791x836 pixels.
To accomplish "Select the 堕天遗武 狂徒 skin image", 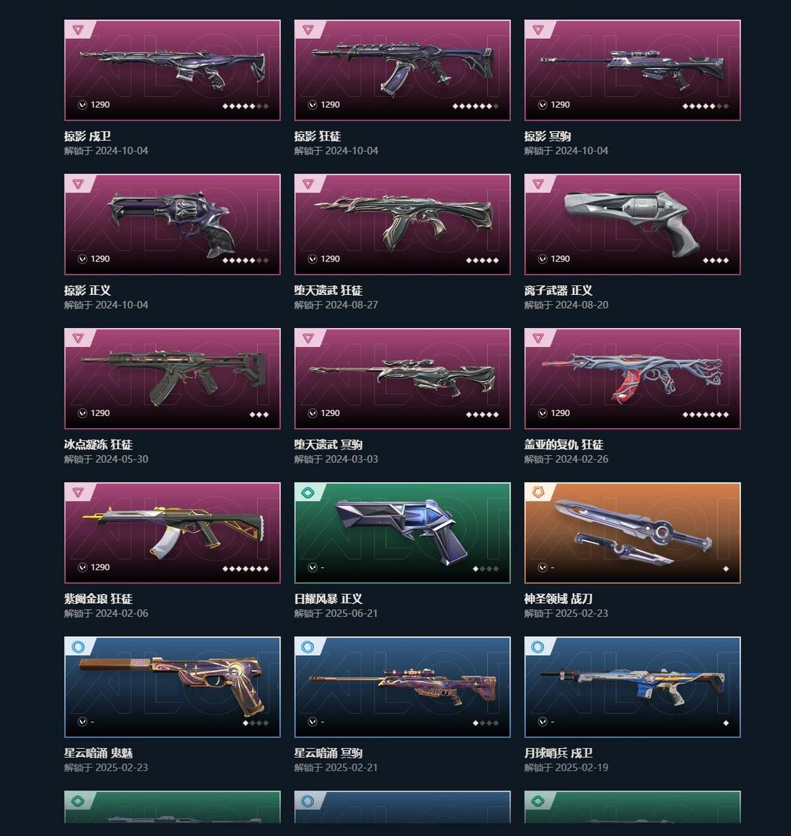I will point(402,225).
